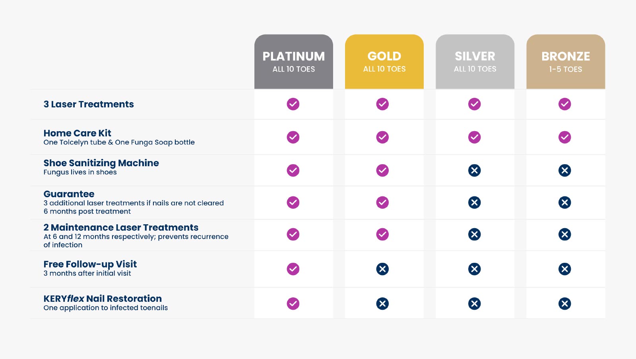Click Bronze X icon for Guarantee row
This screenshot has height=359, width=636.
(x=564, y=203)
